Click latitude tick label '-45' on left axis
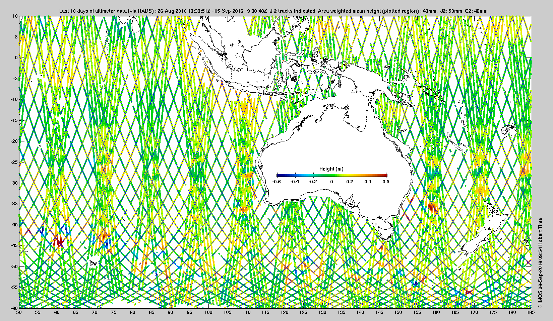 (x=14, y=245)
